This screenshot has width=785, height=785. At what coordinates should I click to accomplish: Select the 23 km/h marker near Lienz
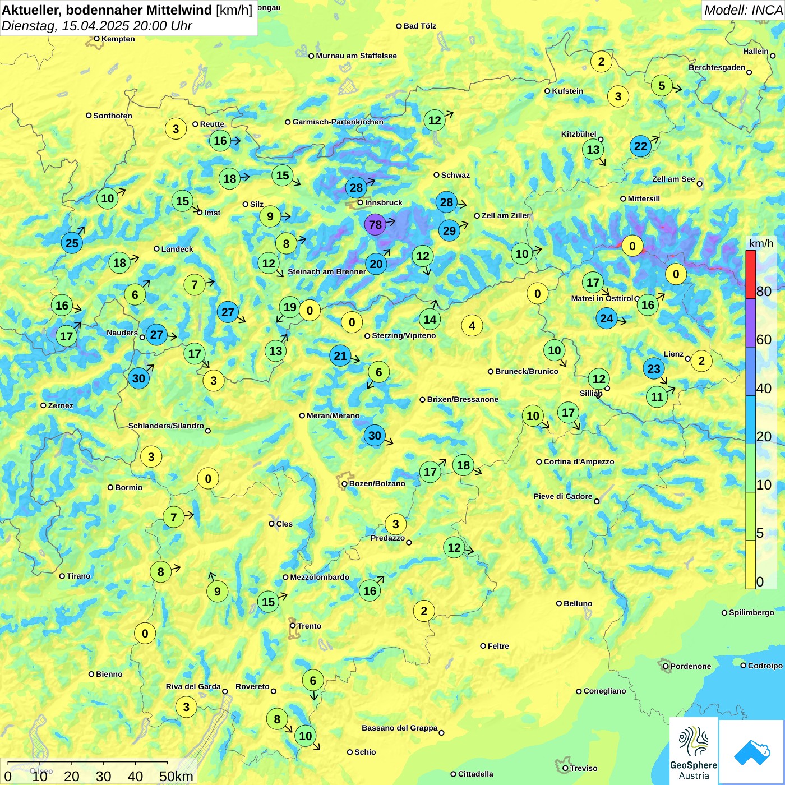coord(654,368)
